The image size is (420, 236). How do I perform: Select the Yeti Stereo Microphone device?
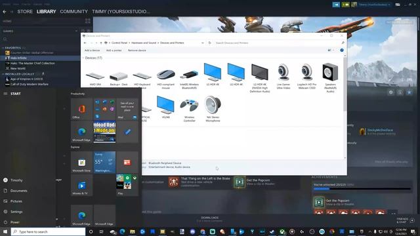click(x=213, y=106)
